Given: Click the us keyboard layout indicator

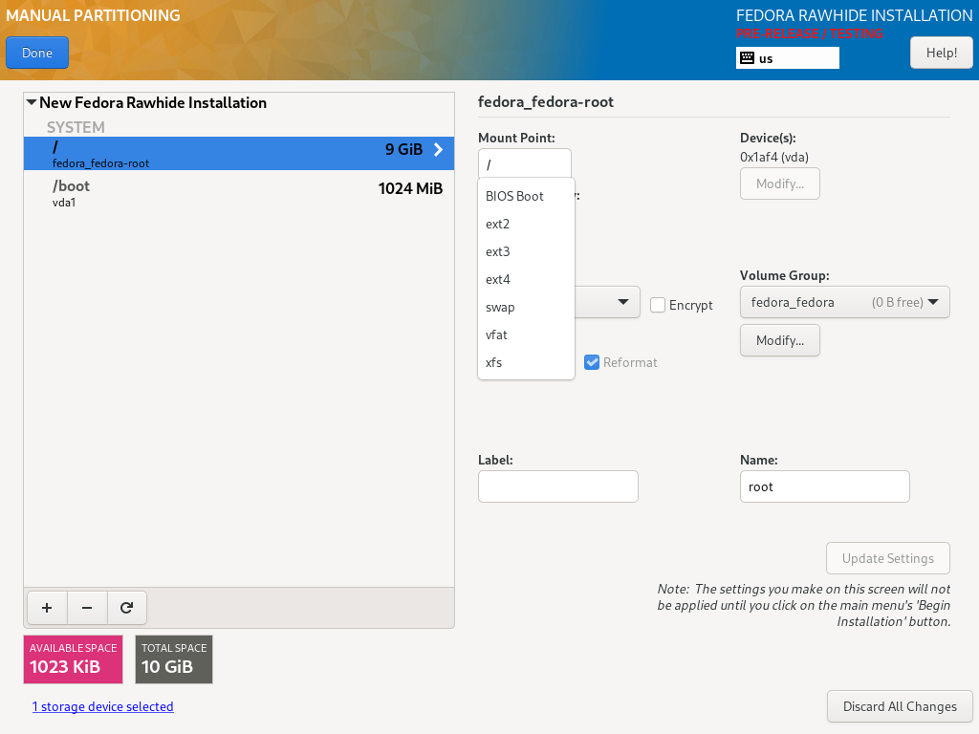Looking at the screenshot, I should tap(788, 58).
